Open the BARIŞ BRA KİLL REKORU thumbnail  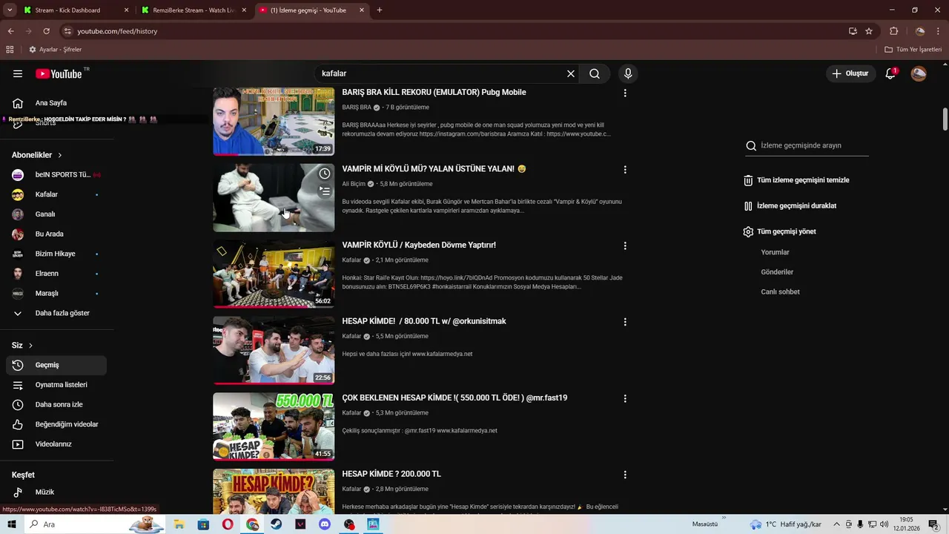[x=274, y=122]
